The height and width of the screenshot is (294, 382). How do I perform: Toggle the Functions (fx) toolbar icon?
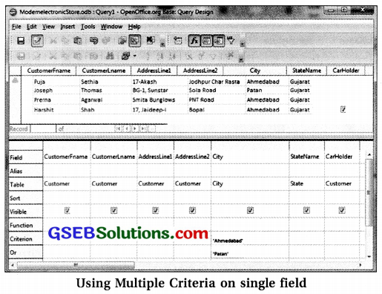(194, 41)
